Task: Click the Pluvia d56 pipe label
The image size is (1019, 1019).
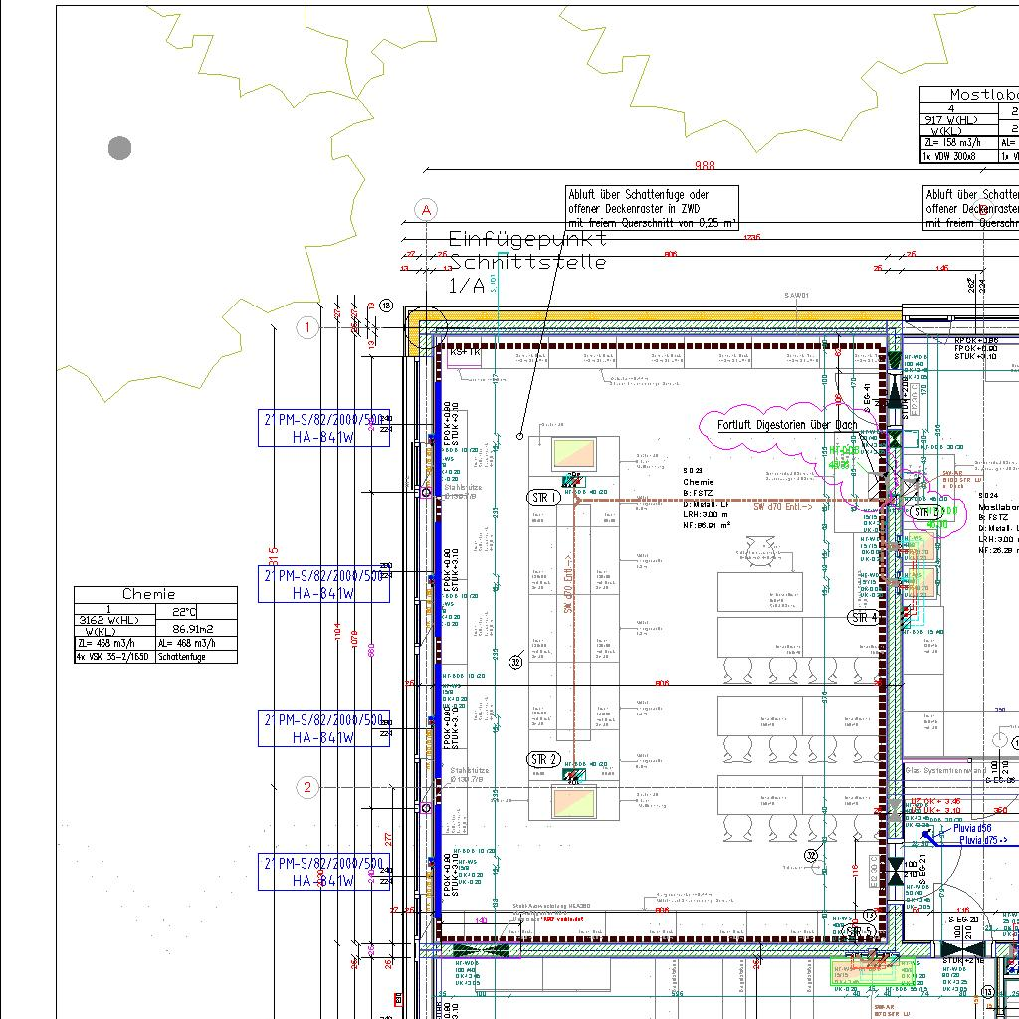Action: point(971,828)
